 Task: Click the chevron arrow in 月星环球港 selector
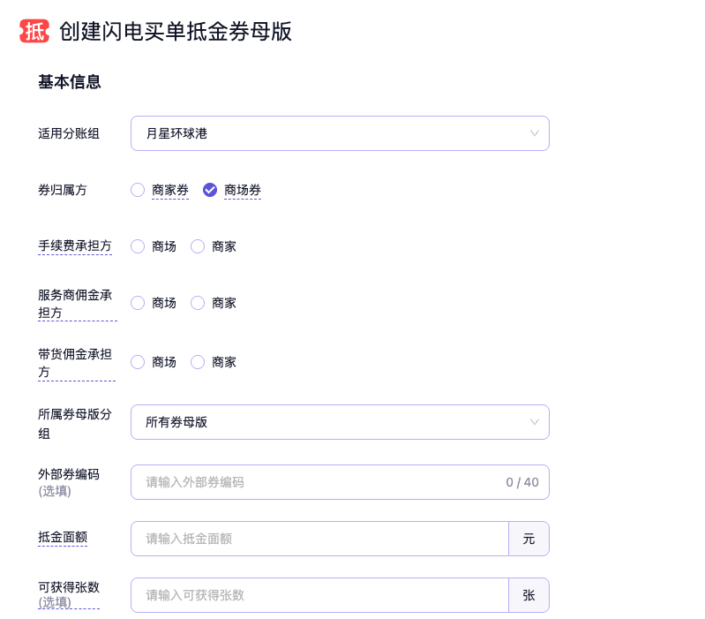[x=534, y=133]
